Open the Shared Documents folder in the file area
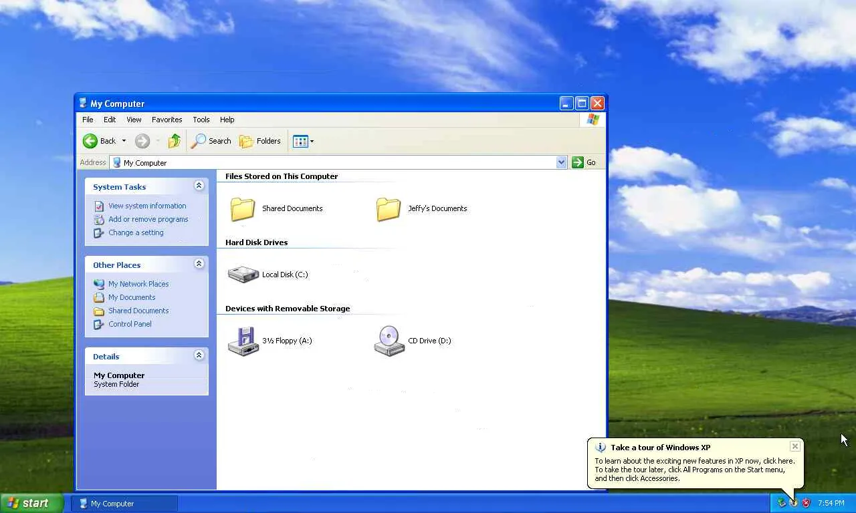856x513 pixels. point(276,208)
